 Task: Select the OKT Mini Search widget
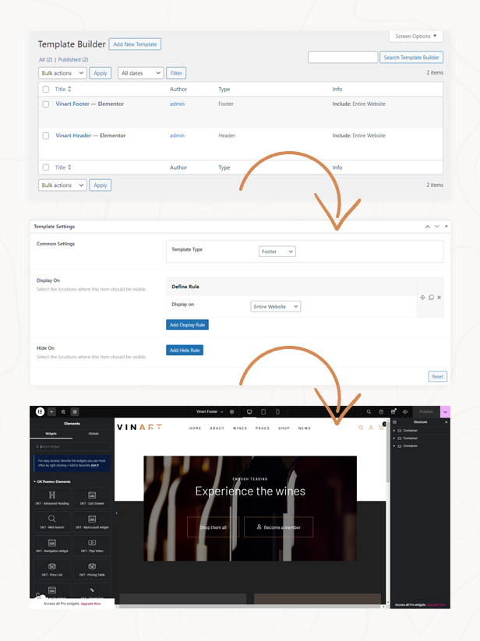point(52,522)
